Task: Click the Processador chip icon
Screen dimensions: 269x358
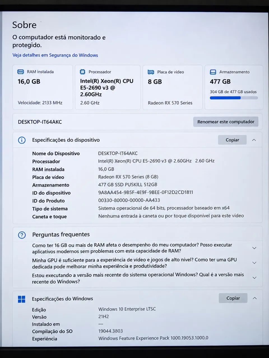Action: click(82, 72)
